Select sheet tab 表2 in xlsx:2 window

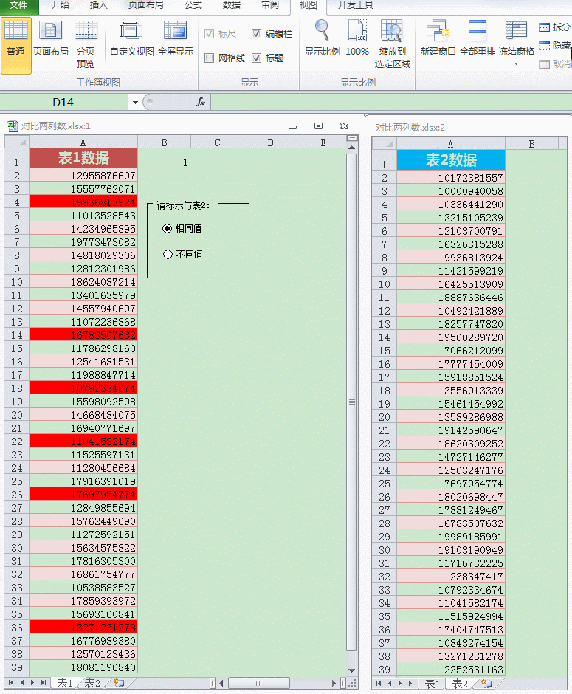point(460,684)
